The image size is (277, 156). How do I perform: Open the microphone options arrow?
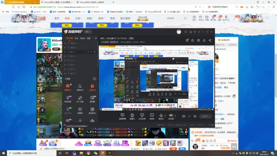(165, 116)
